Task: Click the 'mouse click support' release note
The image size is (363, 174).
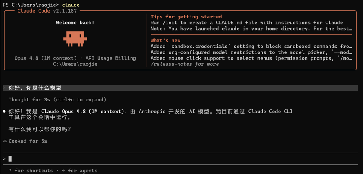Action: pyautogui.click(x=252, y=58)
